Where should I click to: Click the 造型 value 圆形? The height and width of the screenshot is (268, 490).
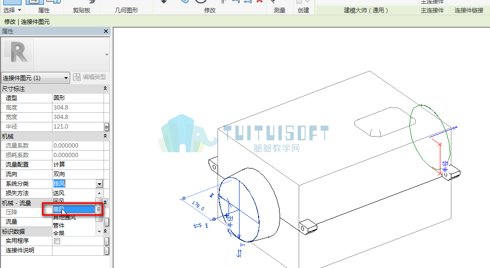click(x=77, y=98)
